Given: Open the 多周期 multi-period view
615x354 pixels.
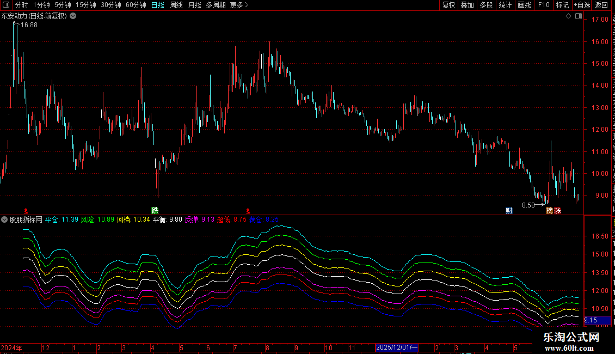Looking at the screenshot, I should pyautogui.click(x=216, y=5).
